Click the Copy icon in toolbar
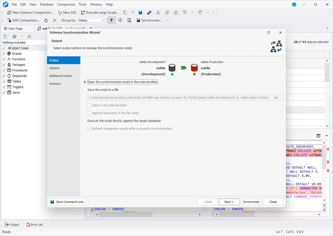 [167, 12]
